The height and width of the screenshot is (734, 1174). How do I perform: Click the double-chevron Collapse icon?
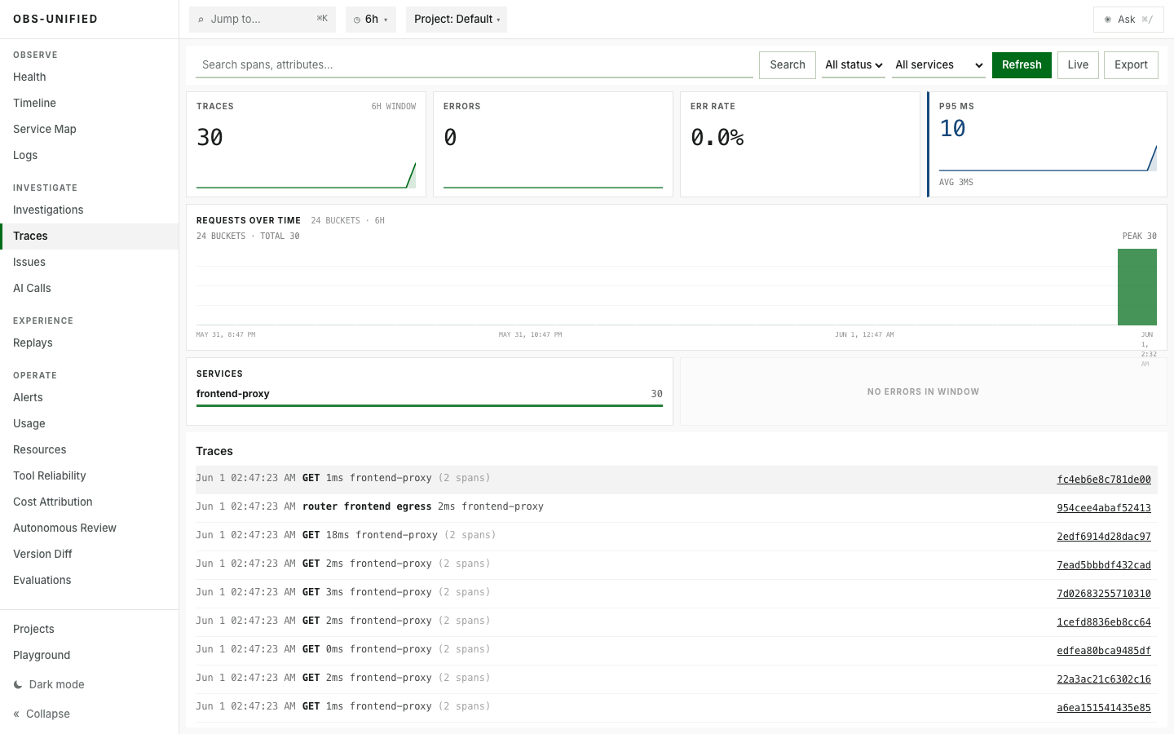(x=16, y=714)
